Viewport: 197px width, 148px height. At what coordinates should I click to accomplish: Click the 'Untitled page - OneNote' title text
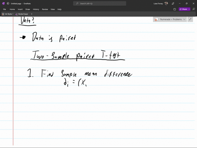pos(21,4)
